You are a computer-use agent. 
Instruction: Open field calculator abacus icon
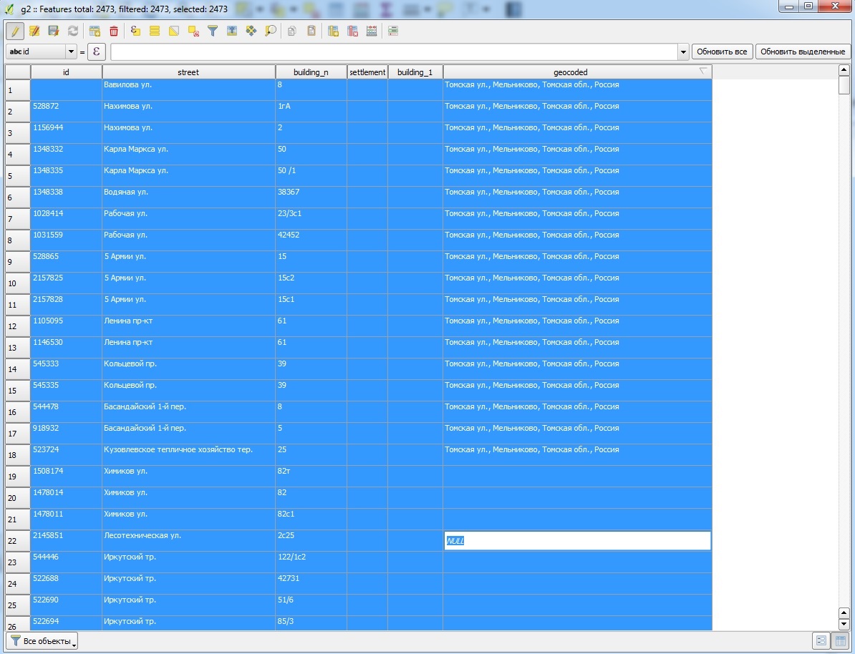coord(372,31)
